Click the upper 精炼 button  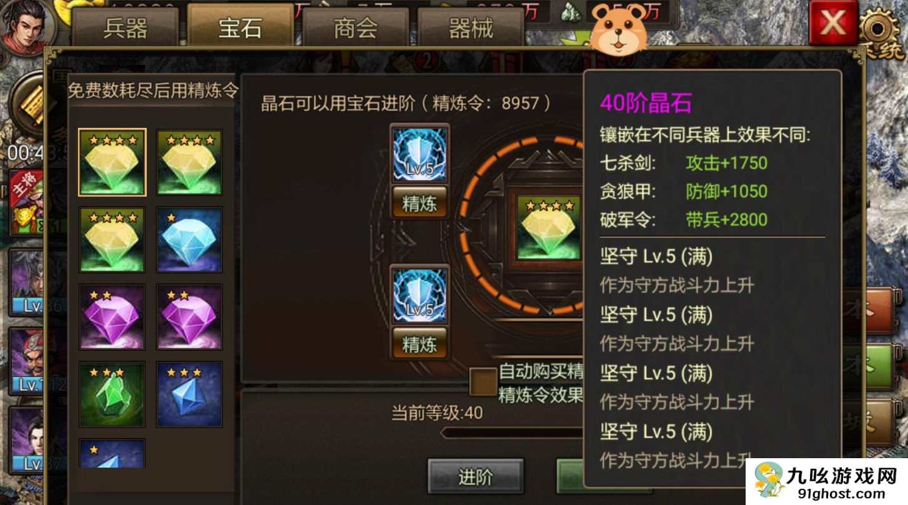pyautogui.click(x=420, y=202)
